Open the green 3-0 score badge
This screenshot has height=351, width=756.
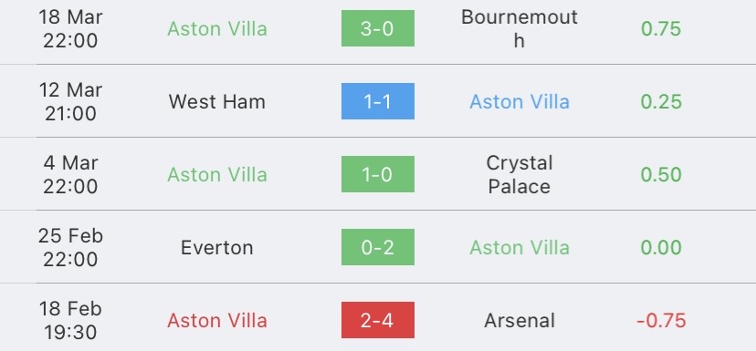point(377,28)
